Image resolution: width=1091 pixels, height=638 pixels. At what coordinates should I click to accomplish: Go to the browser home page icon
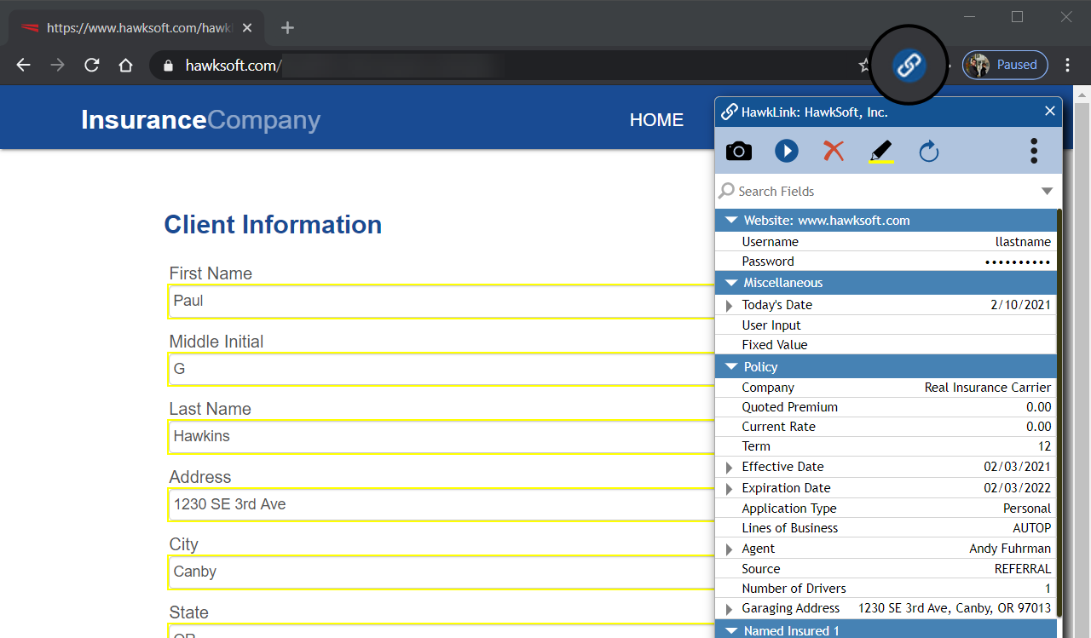(x=125, y=66)
